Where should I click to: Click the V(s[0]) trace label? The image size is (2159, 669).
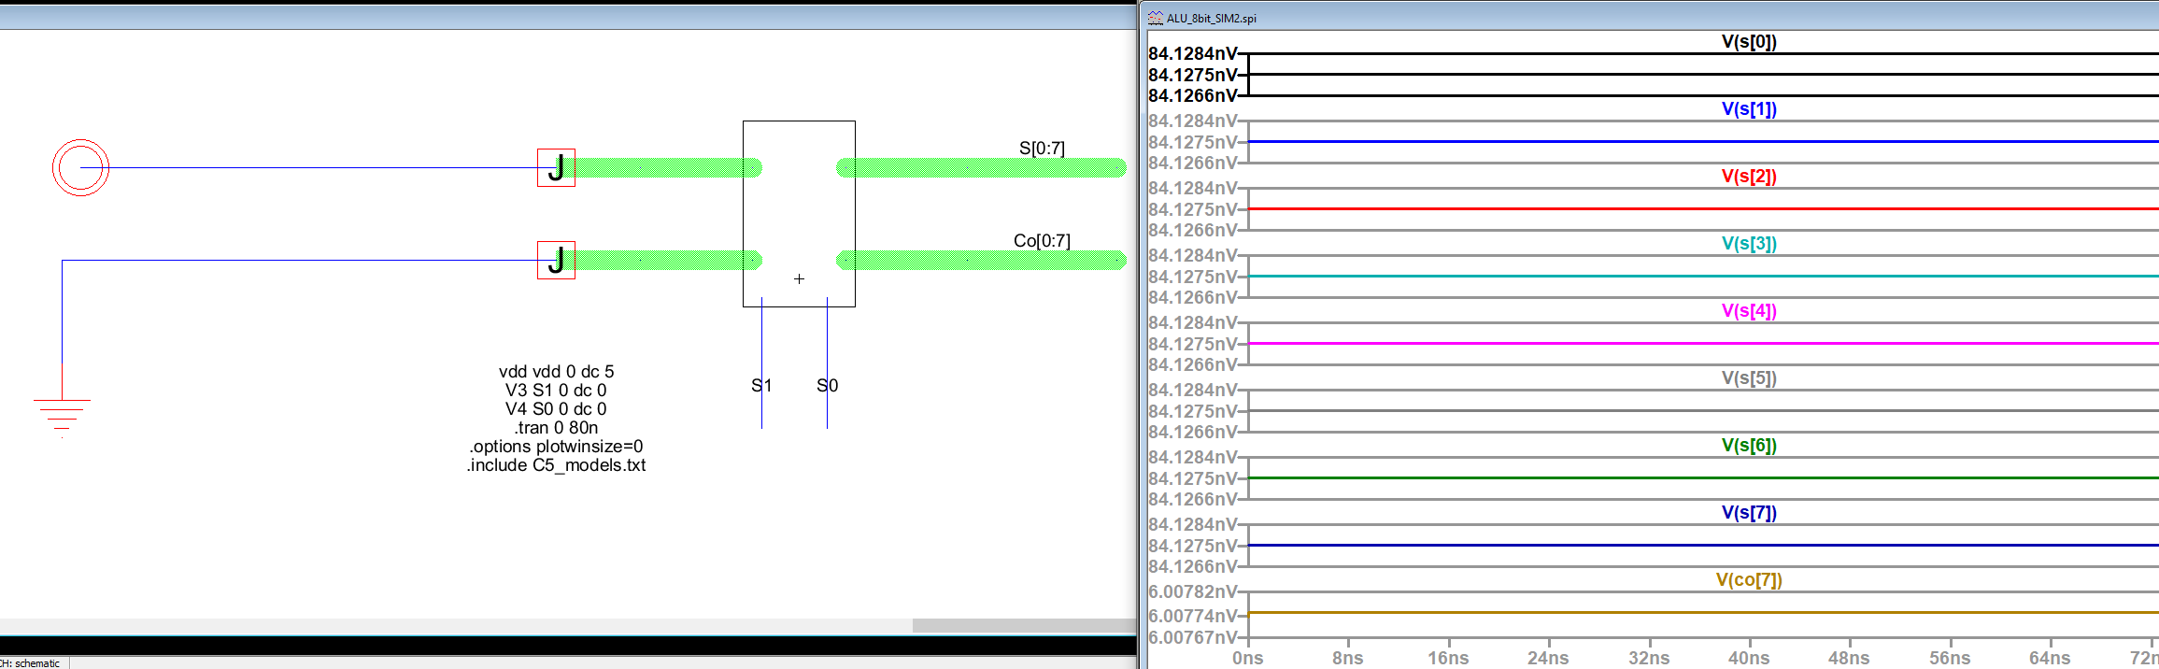[x=1749, y=42]
